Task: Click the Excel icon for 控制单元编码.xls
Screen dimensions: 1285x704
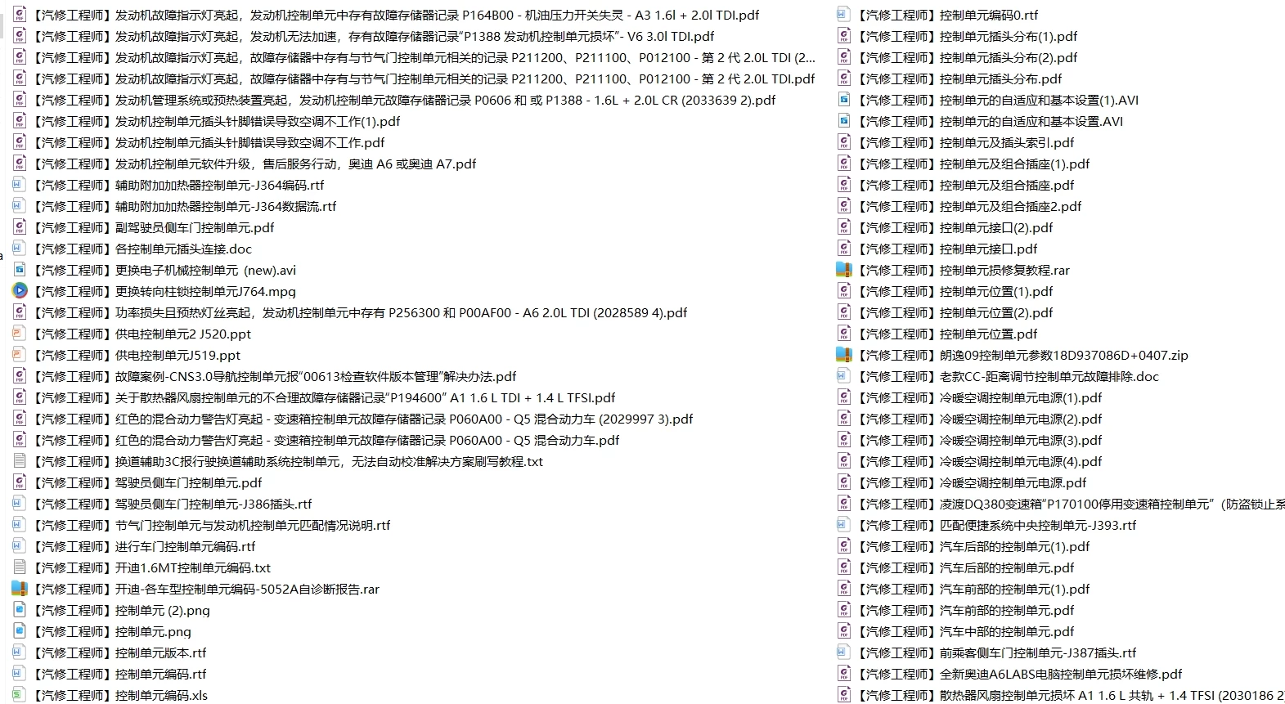Action: (20, 695)
